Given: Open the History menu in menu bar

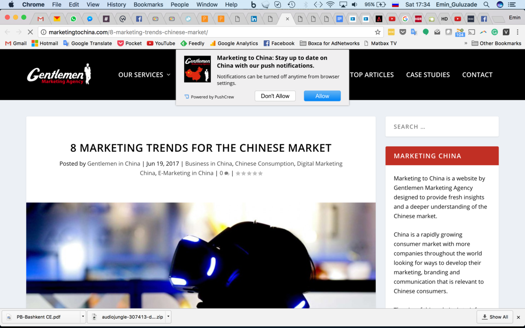Looking at the screenshot, I should (116, 4).
